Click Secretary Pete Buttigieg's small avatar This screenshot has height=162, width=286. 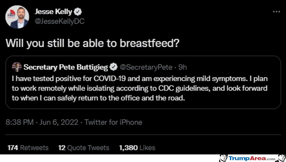17,67
